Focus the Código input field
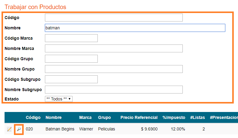 [114, 18]
